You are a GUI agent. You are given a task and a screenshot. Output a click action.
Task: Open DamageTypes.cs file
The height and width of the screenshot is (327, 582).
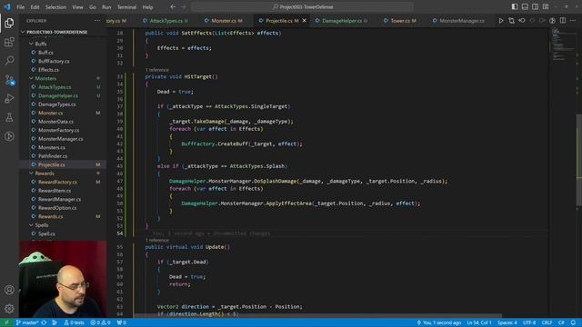(x=56, y=104)
